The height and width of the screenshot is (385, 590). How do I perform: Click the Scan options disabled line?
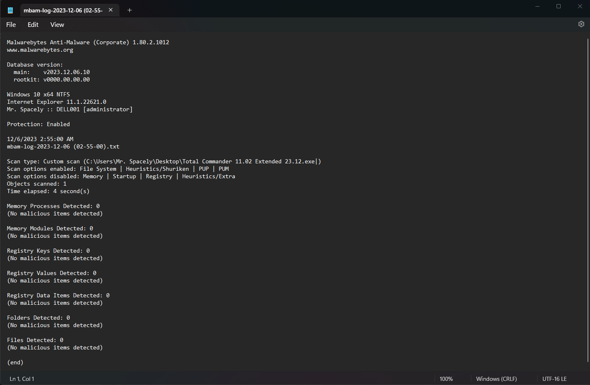coord(121,176)
